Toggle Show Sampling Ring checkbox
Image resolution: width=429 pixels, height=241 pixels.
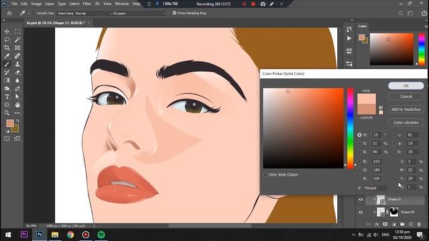[174, 13]
